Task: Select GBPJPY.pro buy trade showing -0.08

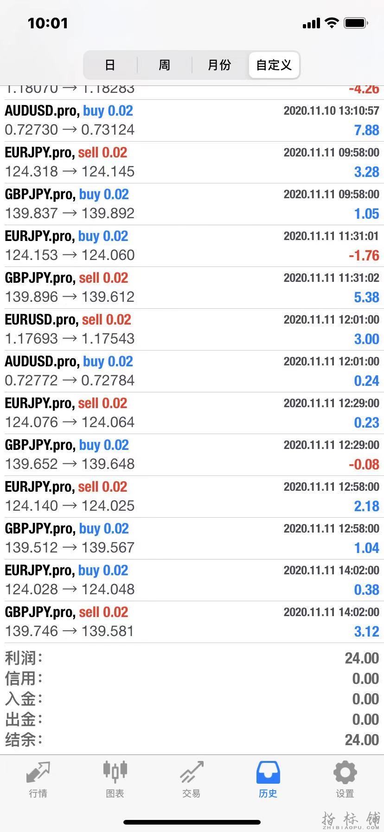Action: click(x=192, y=455)
